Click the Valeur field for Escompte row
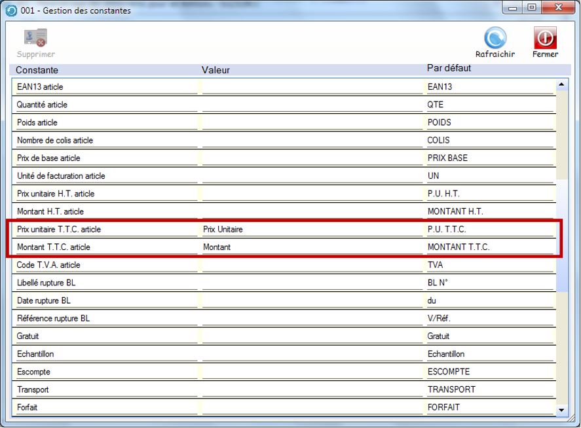The width and height of the screenshot is (581, 428). click(x=312, y=372)
